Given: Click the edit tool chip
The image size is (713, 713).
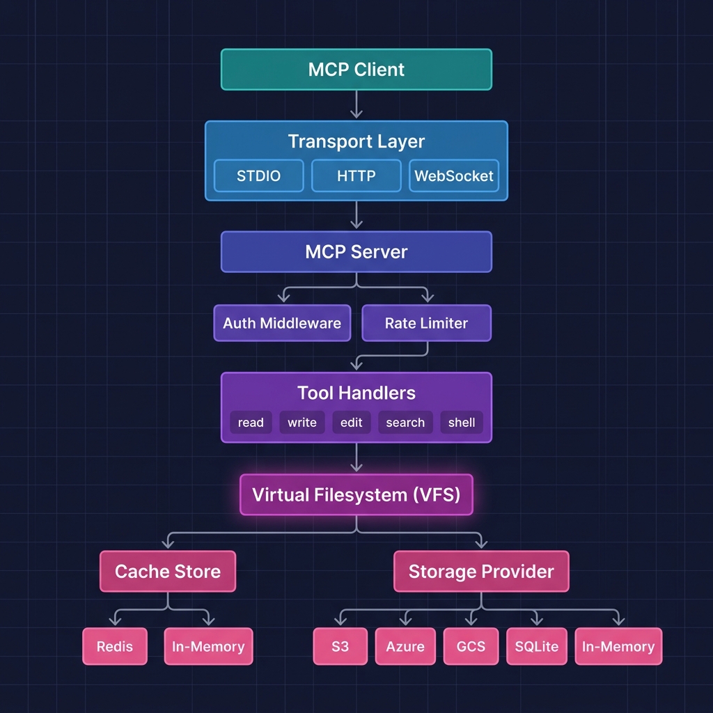Looking at the screenshot, I should click(352, 423).
